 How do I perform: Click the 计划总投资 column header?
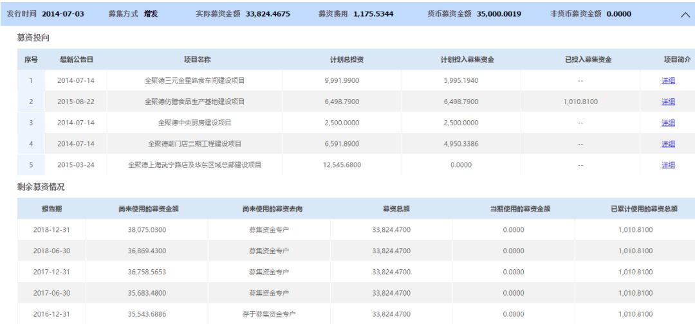click(x=347, y=60)
